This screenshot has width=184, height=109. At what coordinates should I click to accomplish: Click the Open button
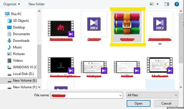click(x=139, y=103)
